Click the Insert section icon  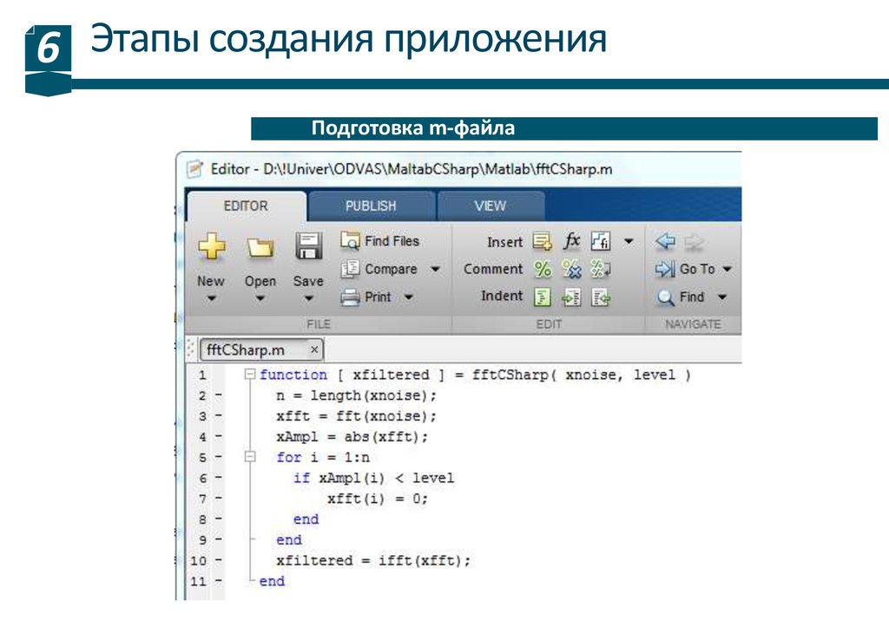pyautogui.click(x=543, y=242)
